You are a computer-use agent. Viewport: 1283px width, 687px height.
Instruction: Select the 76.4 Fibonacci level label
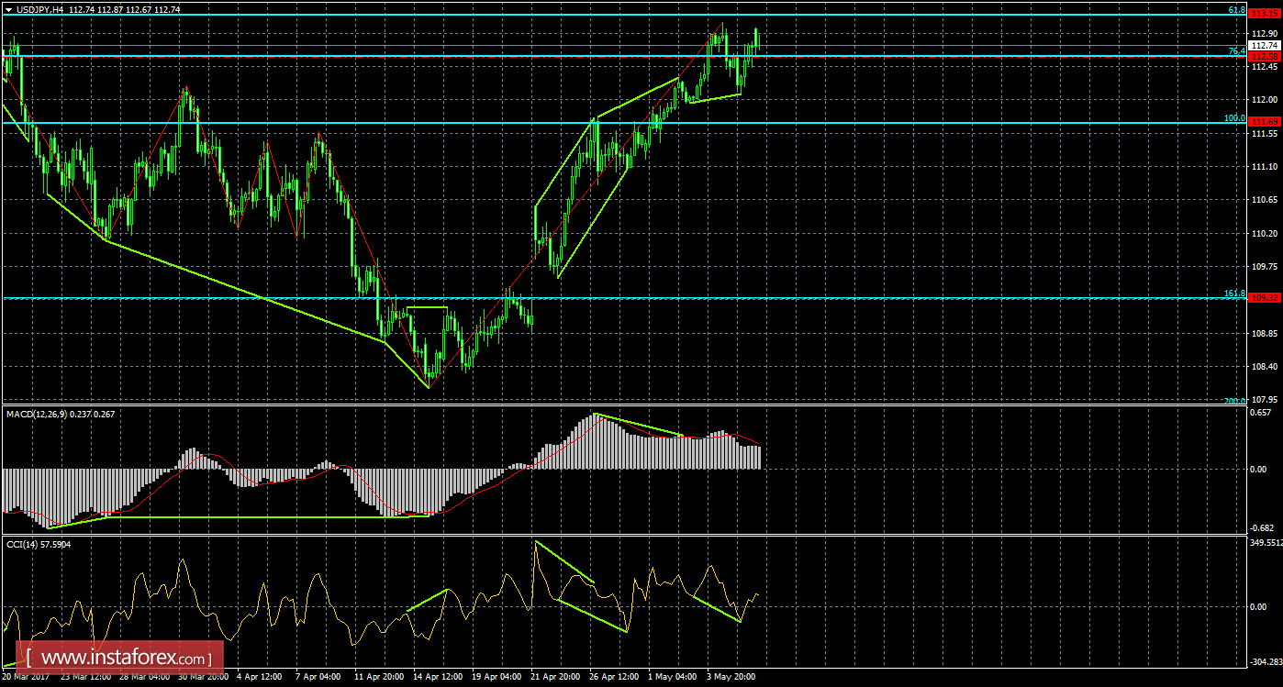1236,51
